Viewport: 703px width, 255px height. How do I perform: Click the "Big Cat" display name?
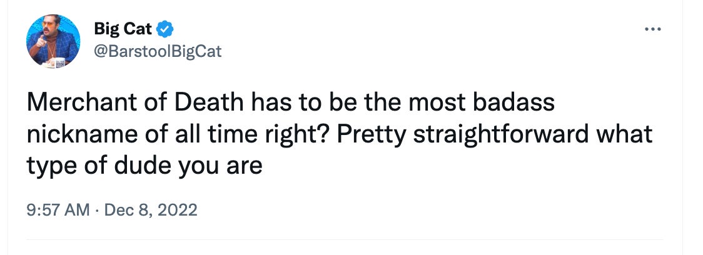point(123,28)
